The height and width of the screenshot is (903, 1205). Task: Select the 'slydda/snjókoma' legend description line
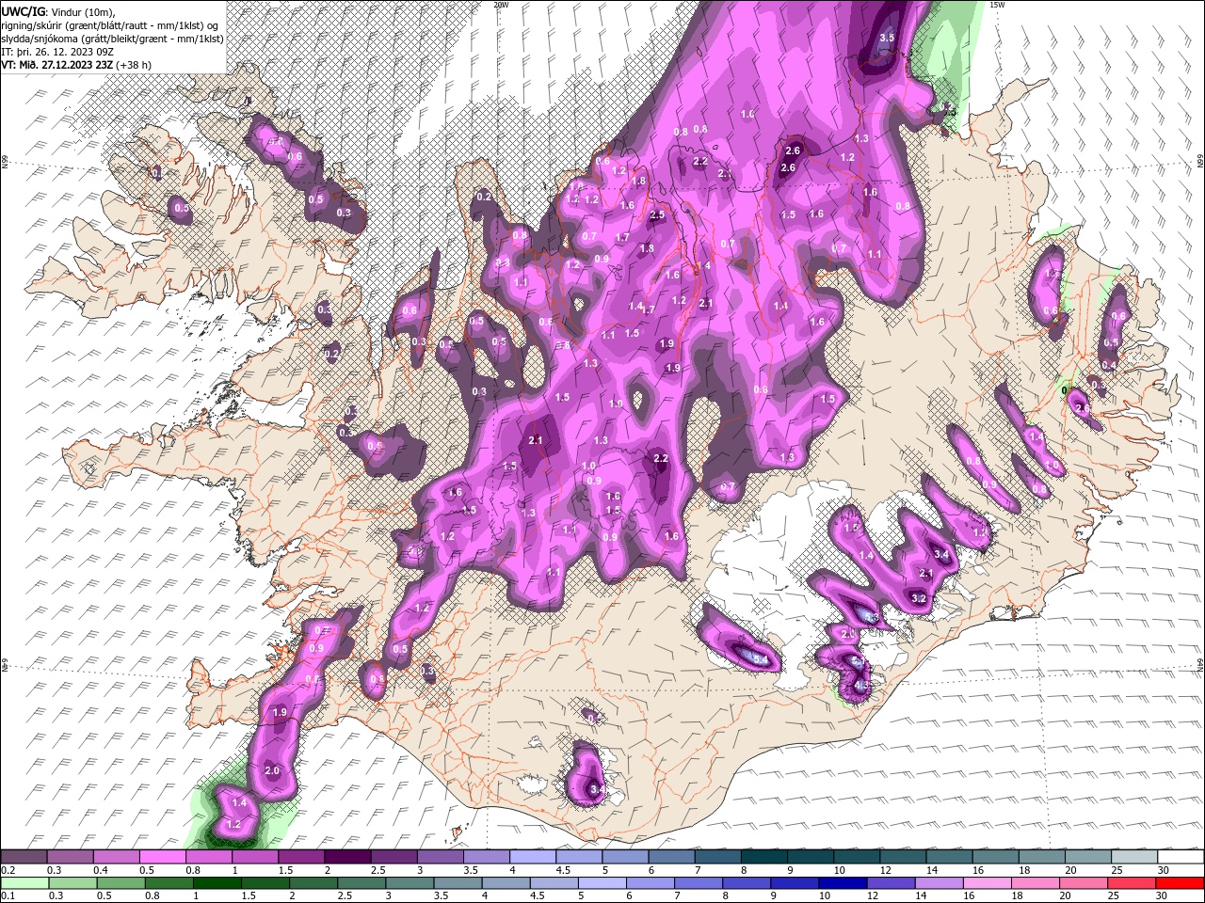[113, 38]
